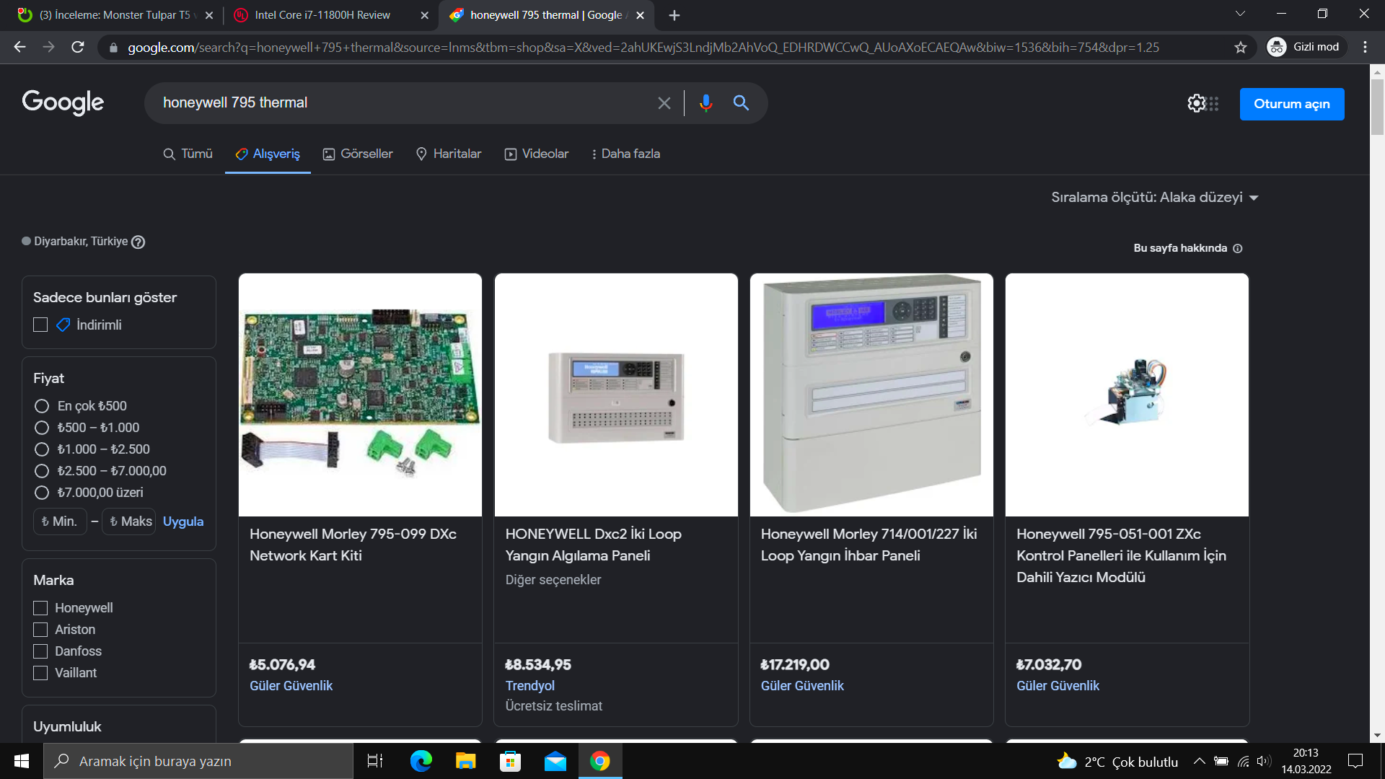Expand the Sıralama ölçütü sort dropdown
This screenshot has height=779, width=1385.
pos(1154,198)
